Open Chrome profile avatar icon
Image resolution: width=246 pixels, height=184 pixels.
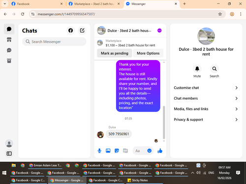[x=232, y=14]
